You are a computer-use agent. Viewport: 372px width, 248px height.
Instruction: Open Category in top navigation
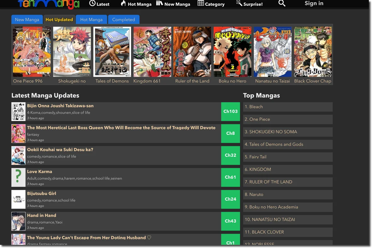click(x=215, y=4)
